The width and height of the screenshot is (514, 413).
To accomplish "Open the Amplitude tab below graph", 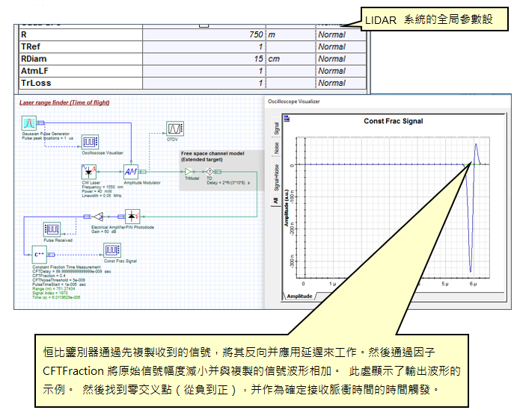I will 299,296.
